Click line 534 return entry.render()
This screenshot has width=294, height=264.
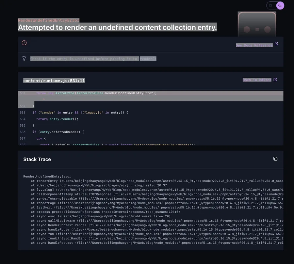[57, 119]
